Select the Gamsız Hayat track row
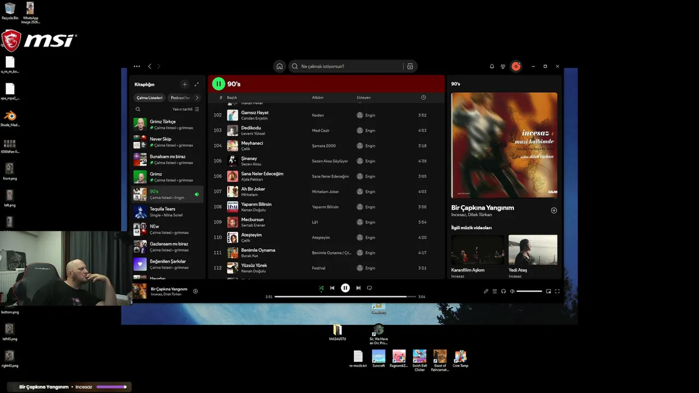This screenshot has width=699, height=393. pyautogui.click(x=327, y=115)
